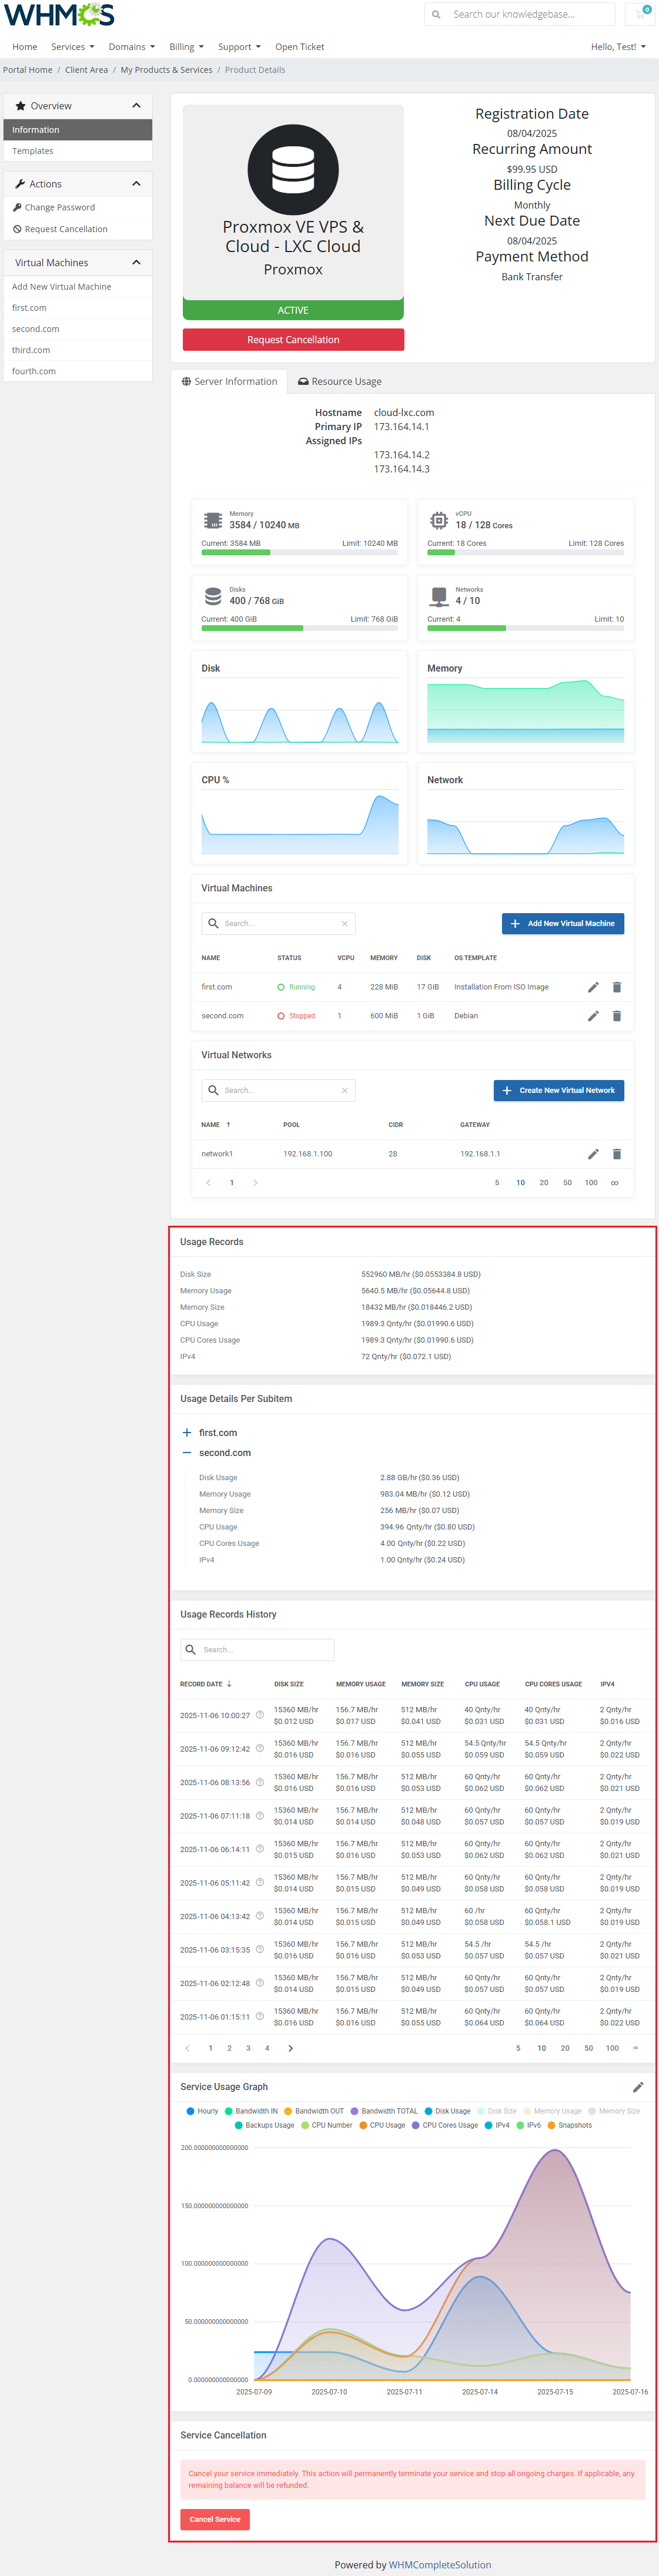
Task: Collapse second.com usage details
Action: tap(187, 1453)
